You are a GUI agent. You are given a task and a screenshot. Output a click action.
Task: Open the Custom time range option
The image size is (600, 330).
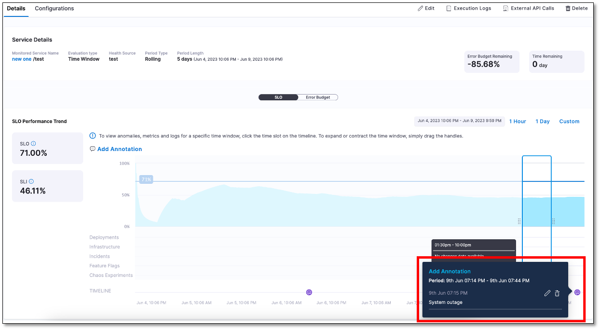[569, 121]
